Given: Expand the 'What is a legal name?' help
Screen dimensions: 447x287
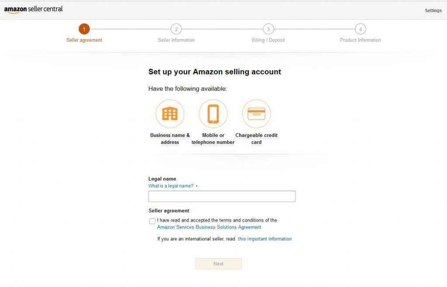Looking at the screenshot, I should (x=172, y=186).
